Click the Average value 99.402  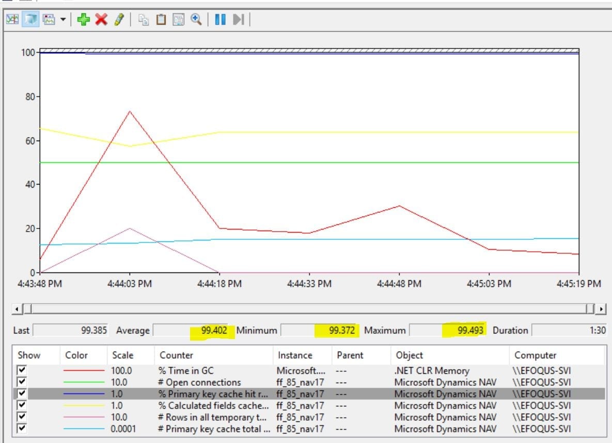coord(214,330)
